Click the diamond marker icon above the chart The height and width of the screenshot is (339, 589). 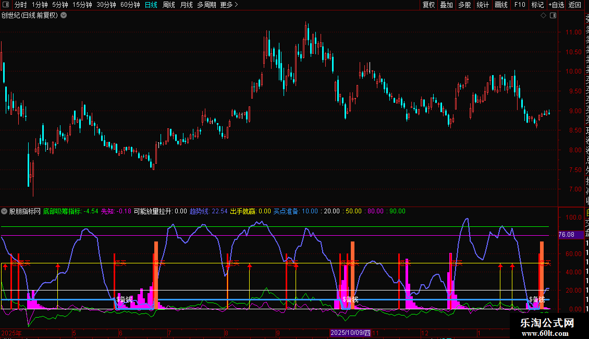543,16
